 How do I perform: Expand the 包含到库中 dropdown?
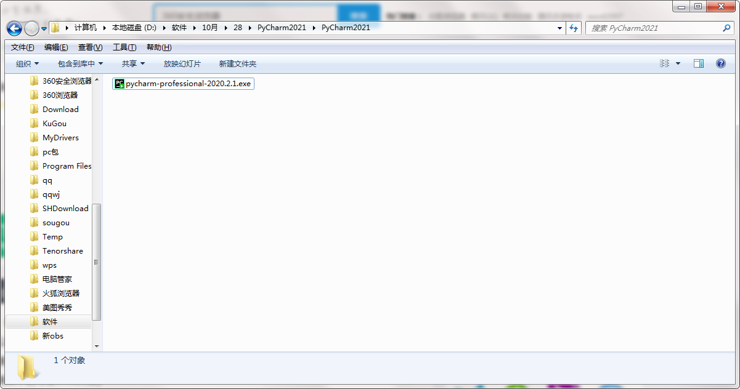[x=80, y=63]
